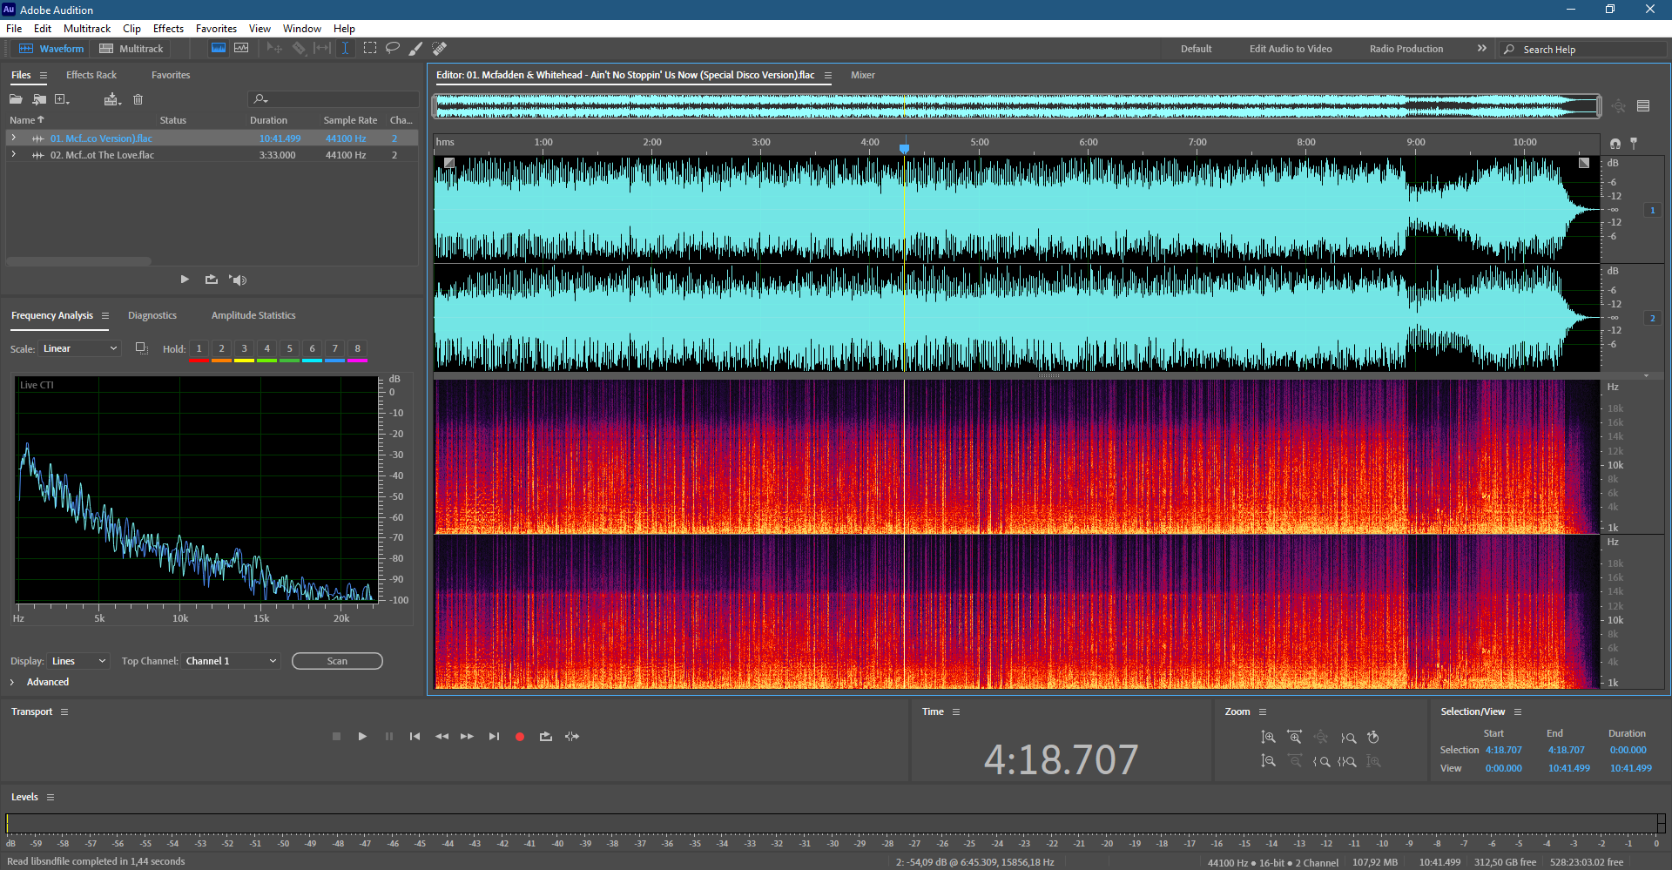Click Zoom In Time icon
Screen dimensions: 1672x870
pos(1294,738)
